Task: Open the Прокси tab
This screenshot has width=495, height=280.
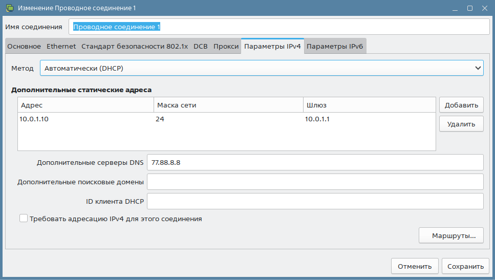Action: (226, 47)
